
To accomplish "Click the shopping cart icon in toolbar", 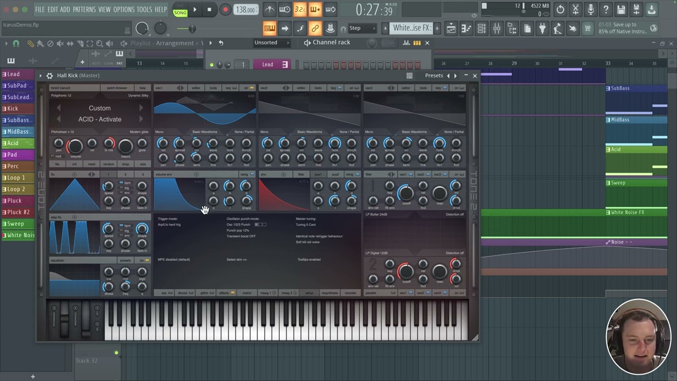I will [x=588, y=29].
